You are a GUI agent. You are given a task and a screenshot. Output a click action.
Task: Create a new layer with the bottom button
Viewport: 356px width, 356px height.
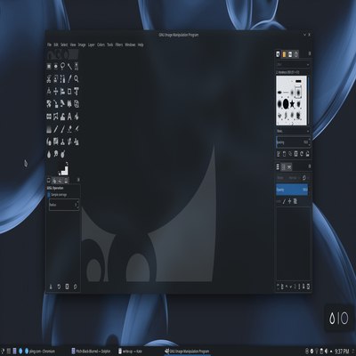coord(279,287)
